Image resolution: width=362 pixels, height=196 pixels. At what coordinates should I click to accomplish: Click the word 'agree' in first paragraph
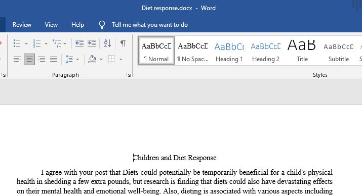point(54,172)
